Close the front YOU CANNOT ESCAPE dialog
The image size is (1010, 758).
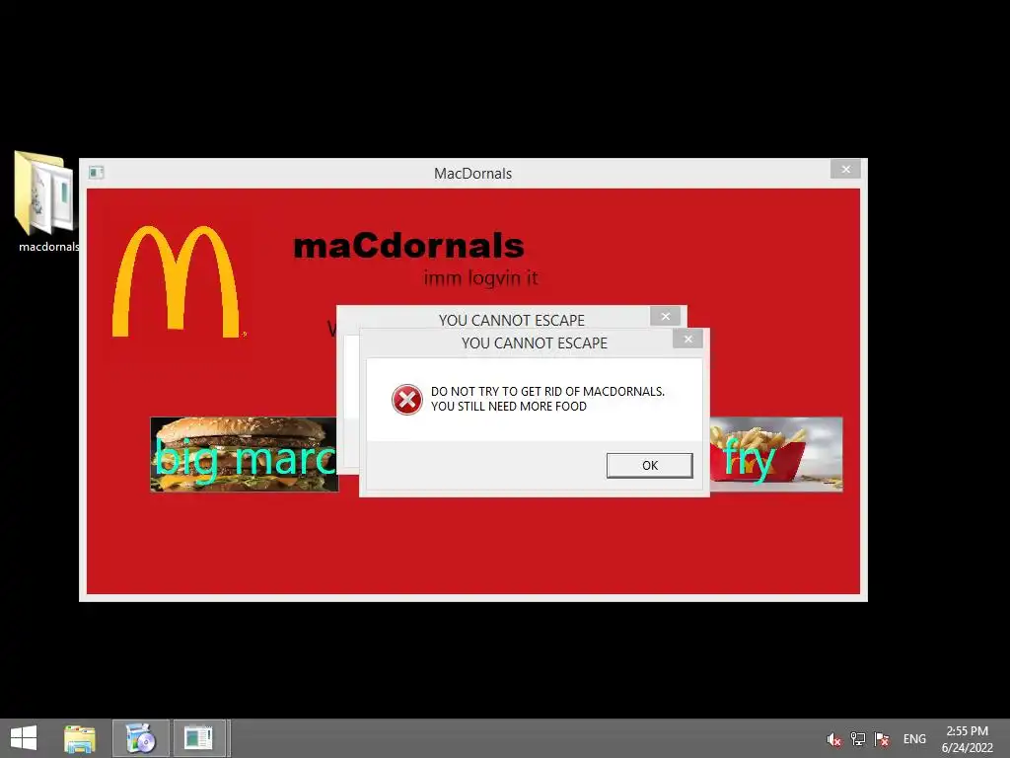point(687,340)
